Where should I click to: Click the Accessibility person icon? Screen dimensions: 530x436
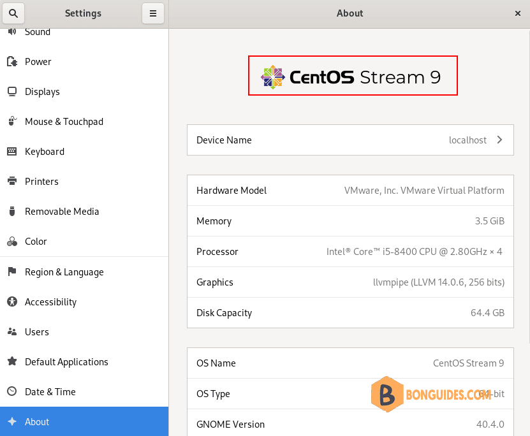pos(12,302)
